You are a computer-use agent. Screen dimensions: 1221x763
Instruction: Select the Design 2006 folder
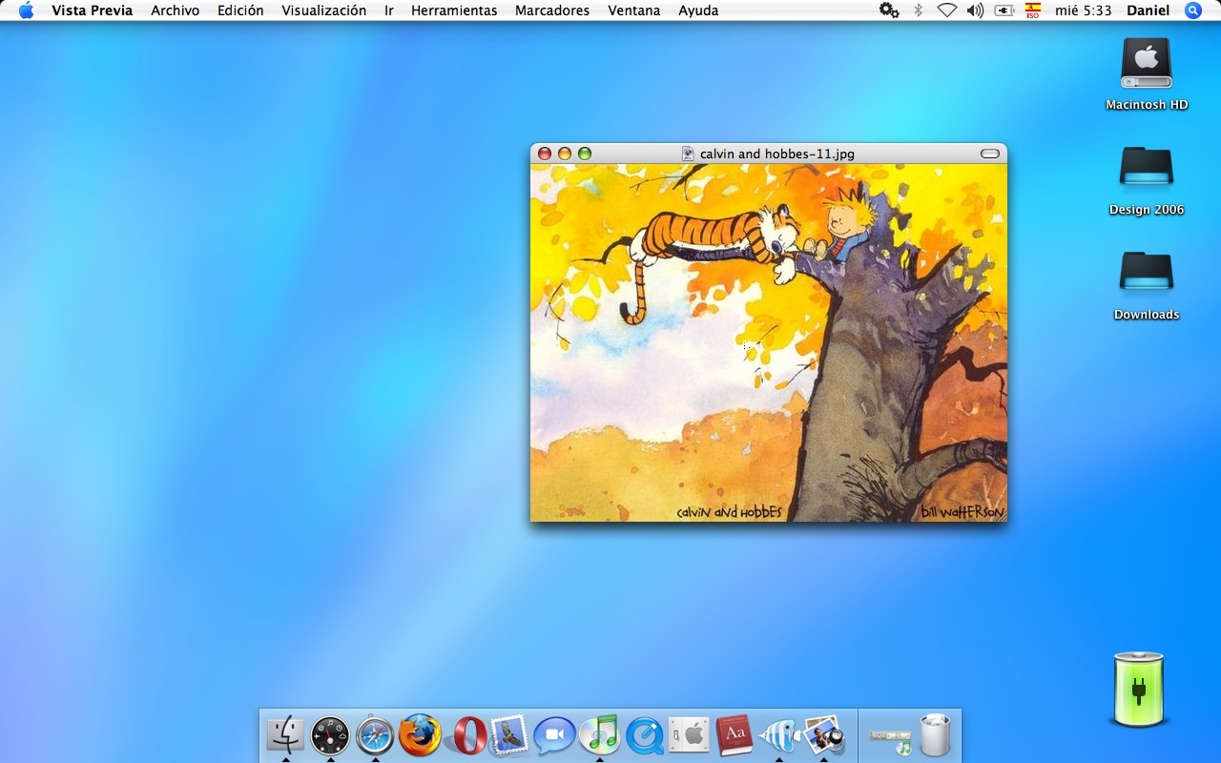[x=1147, y=181]
